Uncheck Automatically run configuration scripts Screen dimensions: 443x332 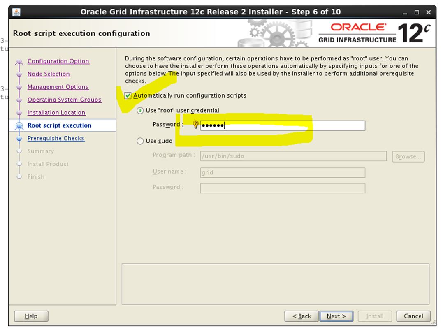(128, 95)
